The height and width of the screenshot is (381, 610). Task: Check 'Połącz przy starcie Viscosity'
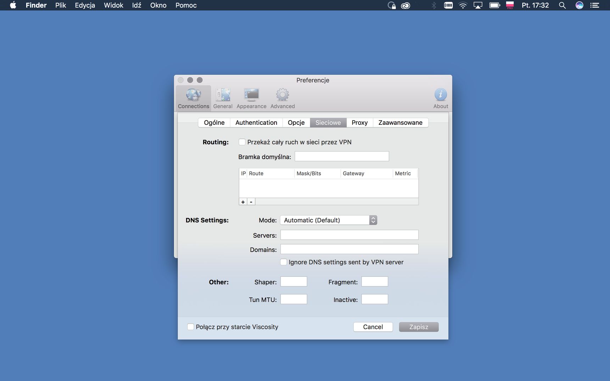coord(190,327)
